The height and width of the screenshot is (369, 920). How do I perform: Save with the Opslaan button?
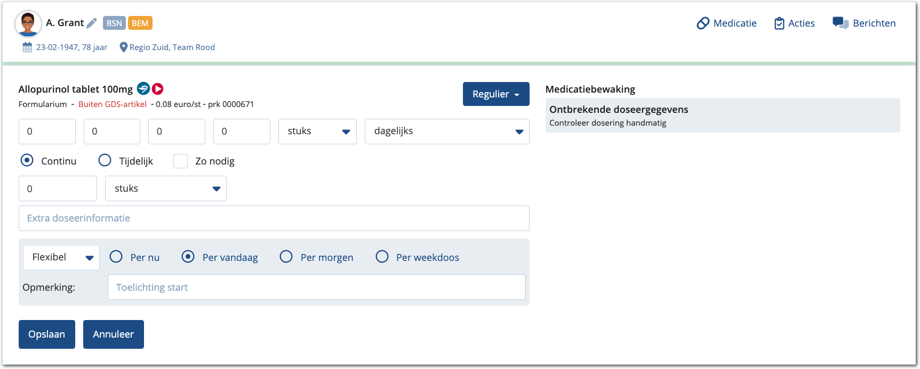[47, 334]
